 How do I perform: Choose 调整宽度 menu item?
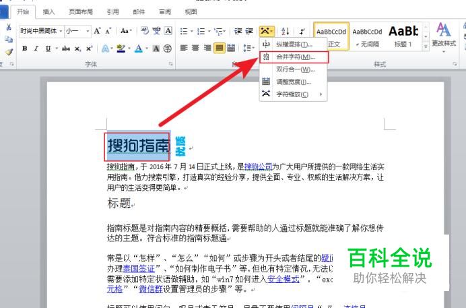pyautogui.click(x=294, y=82)
